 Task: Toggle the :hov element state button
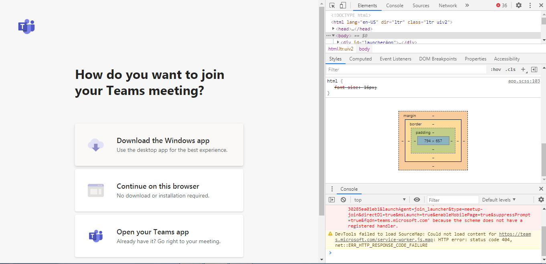pos(496,70)
